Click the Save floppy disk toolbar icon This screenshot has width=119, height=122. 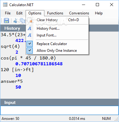coord(6,21)
